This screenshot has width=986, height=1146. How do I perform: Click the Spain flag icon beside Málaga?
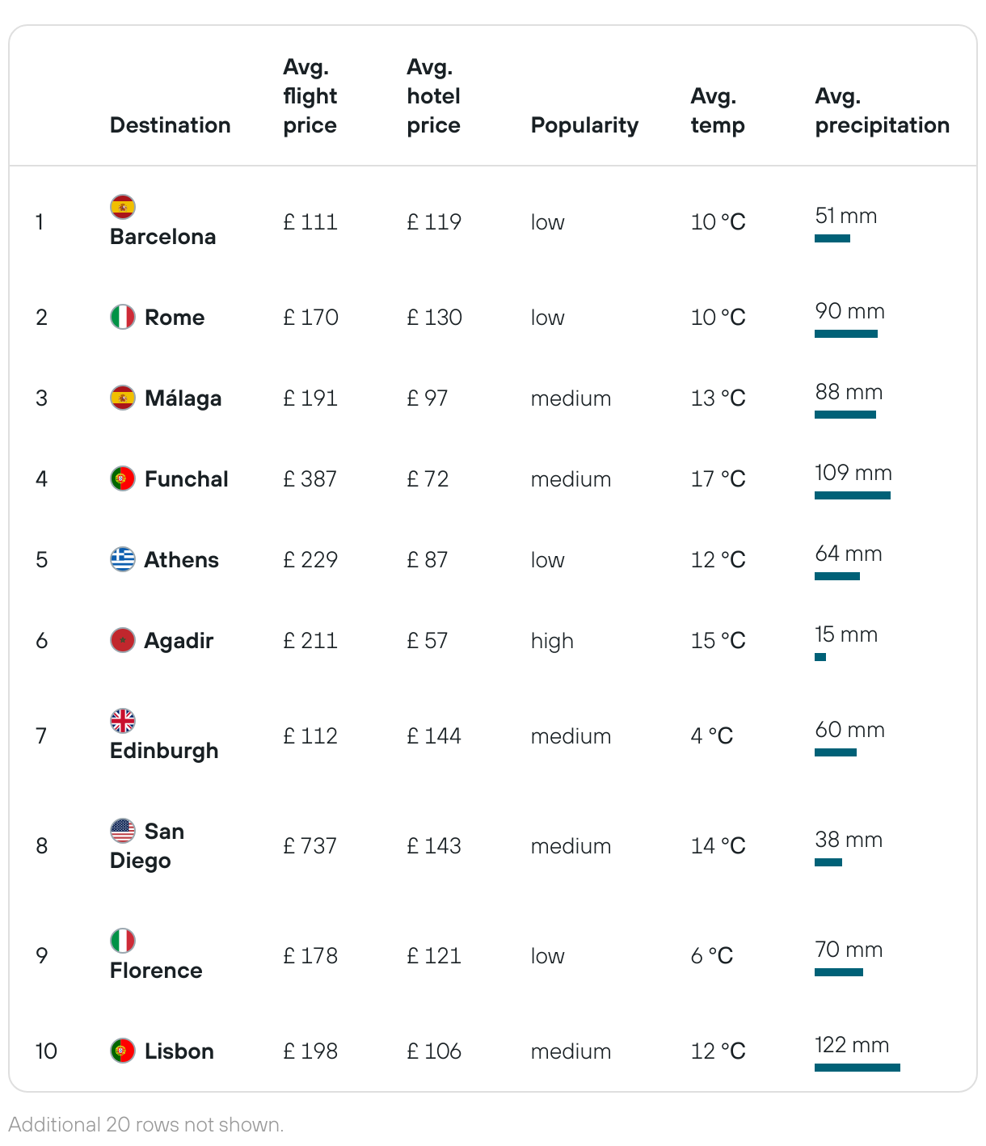tap(123, 398)
